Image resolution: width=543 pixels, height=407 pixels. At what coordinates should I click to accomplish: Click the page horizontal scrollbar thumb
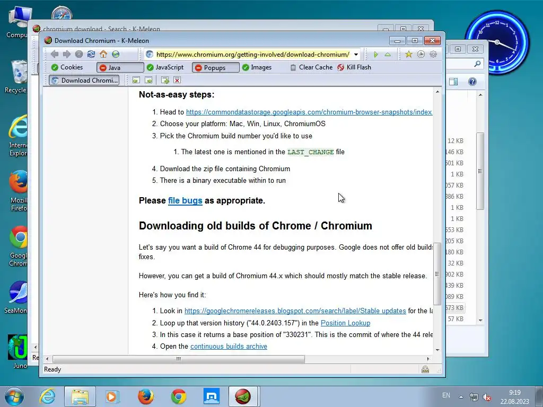point(178,359)
